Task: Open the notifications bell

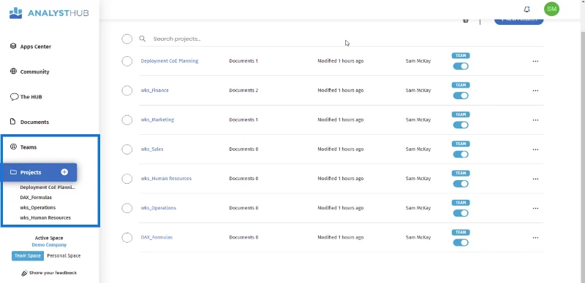Action: click(x=526, y=9)
